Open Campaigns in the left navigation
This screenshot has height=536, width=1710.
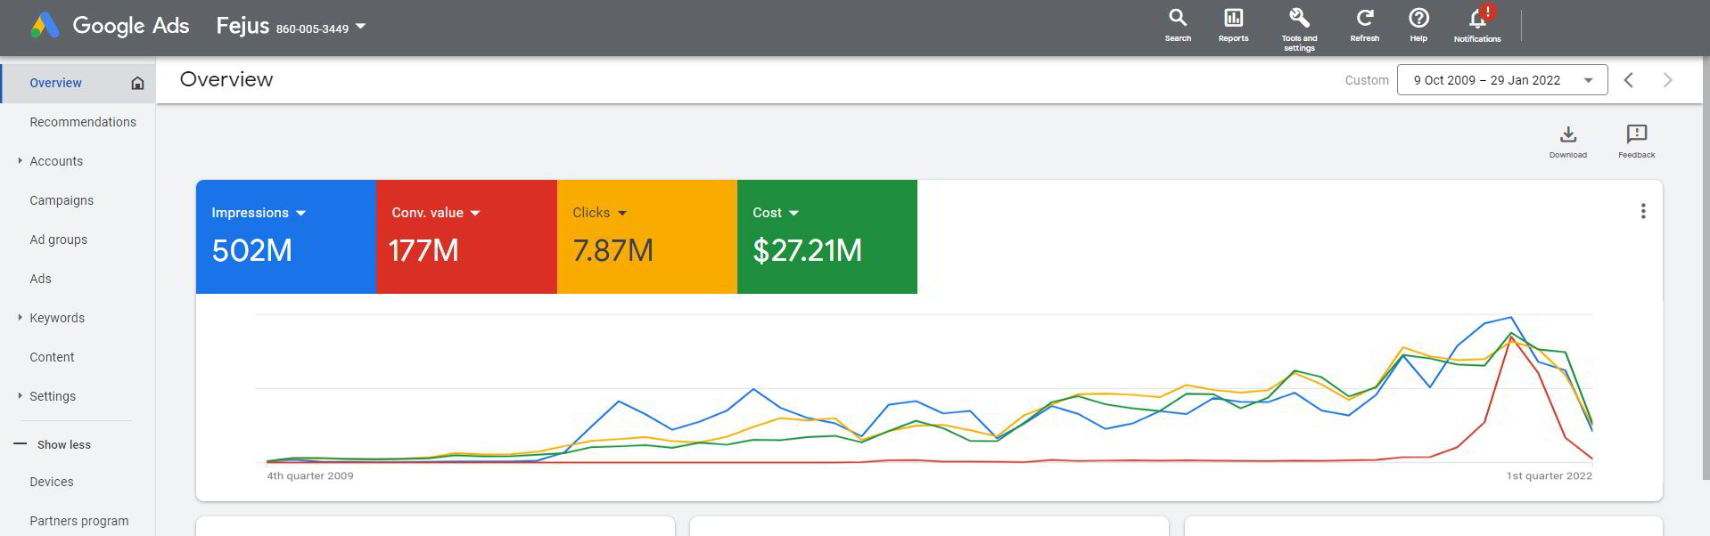(62, 200)
